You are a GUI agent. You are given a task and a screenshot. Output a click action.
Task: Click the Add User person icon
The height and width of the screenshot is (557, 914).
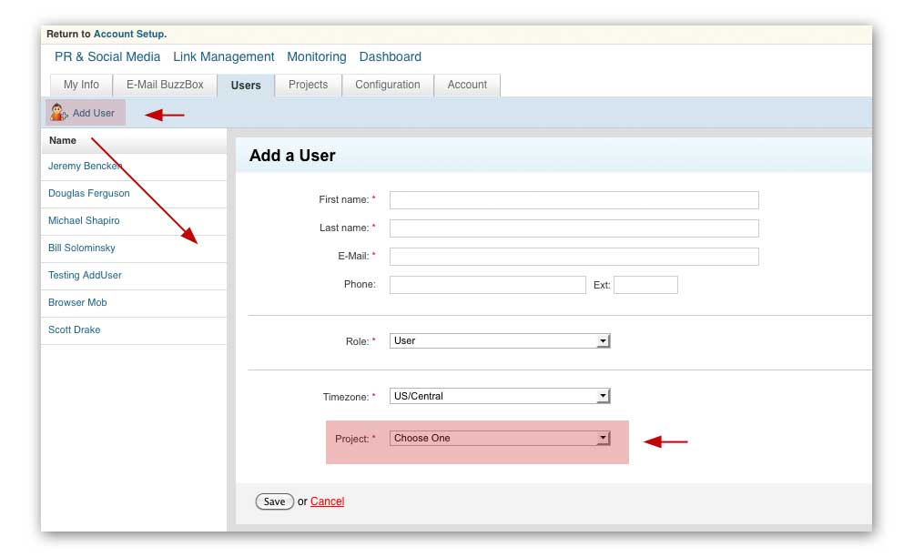[58, 112]
